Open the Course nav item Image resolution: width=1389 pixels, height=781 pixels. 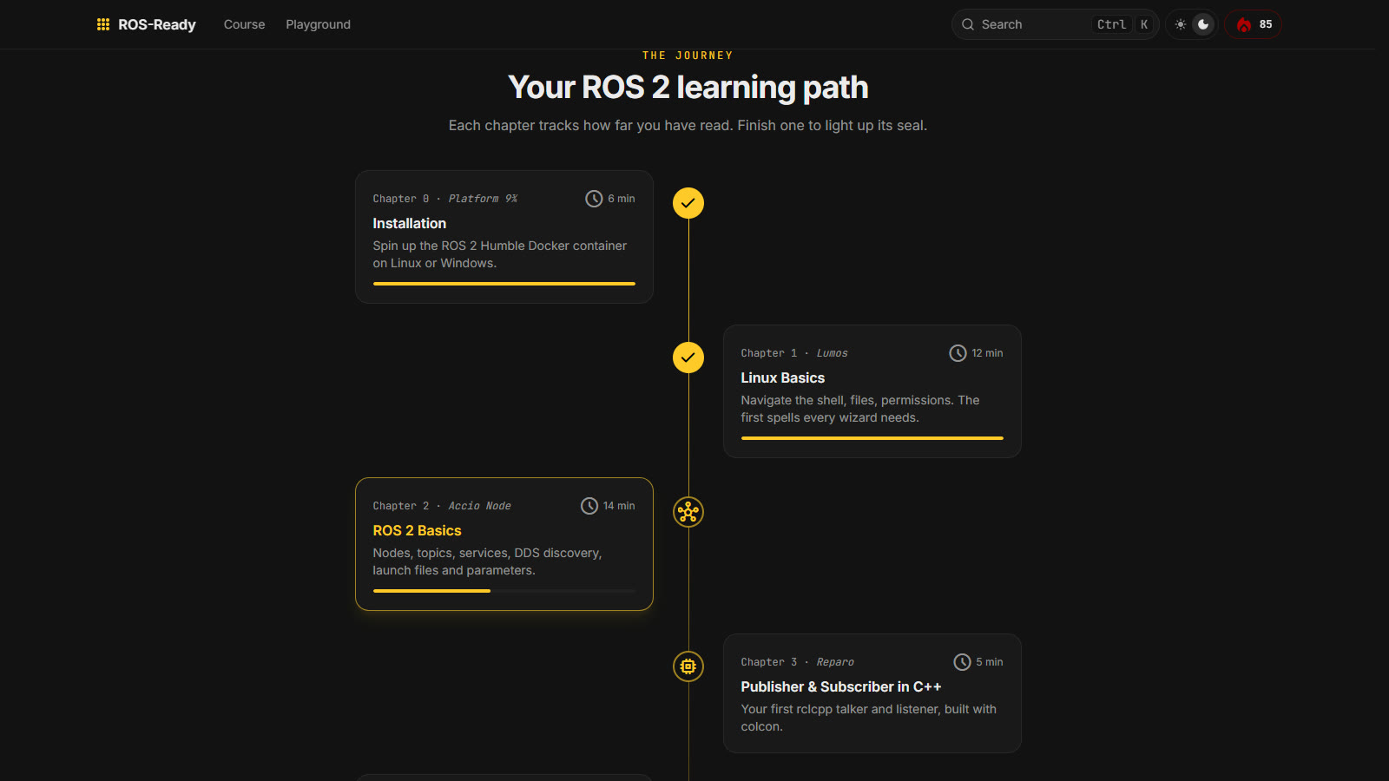click(x=245, y=24)
